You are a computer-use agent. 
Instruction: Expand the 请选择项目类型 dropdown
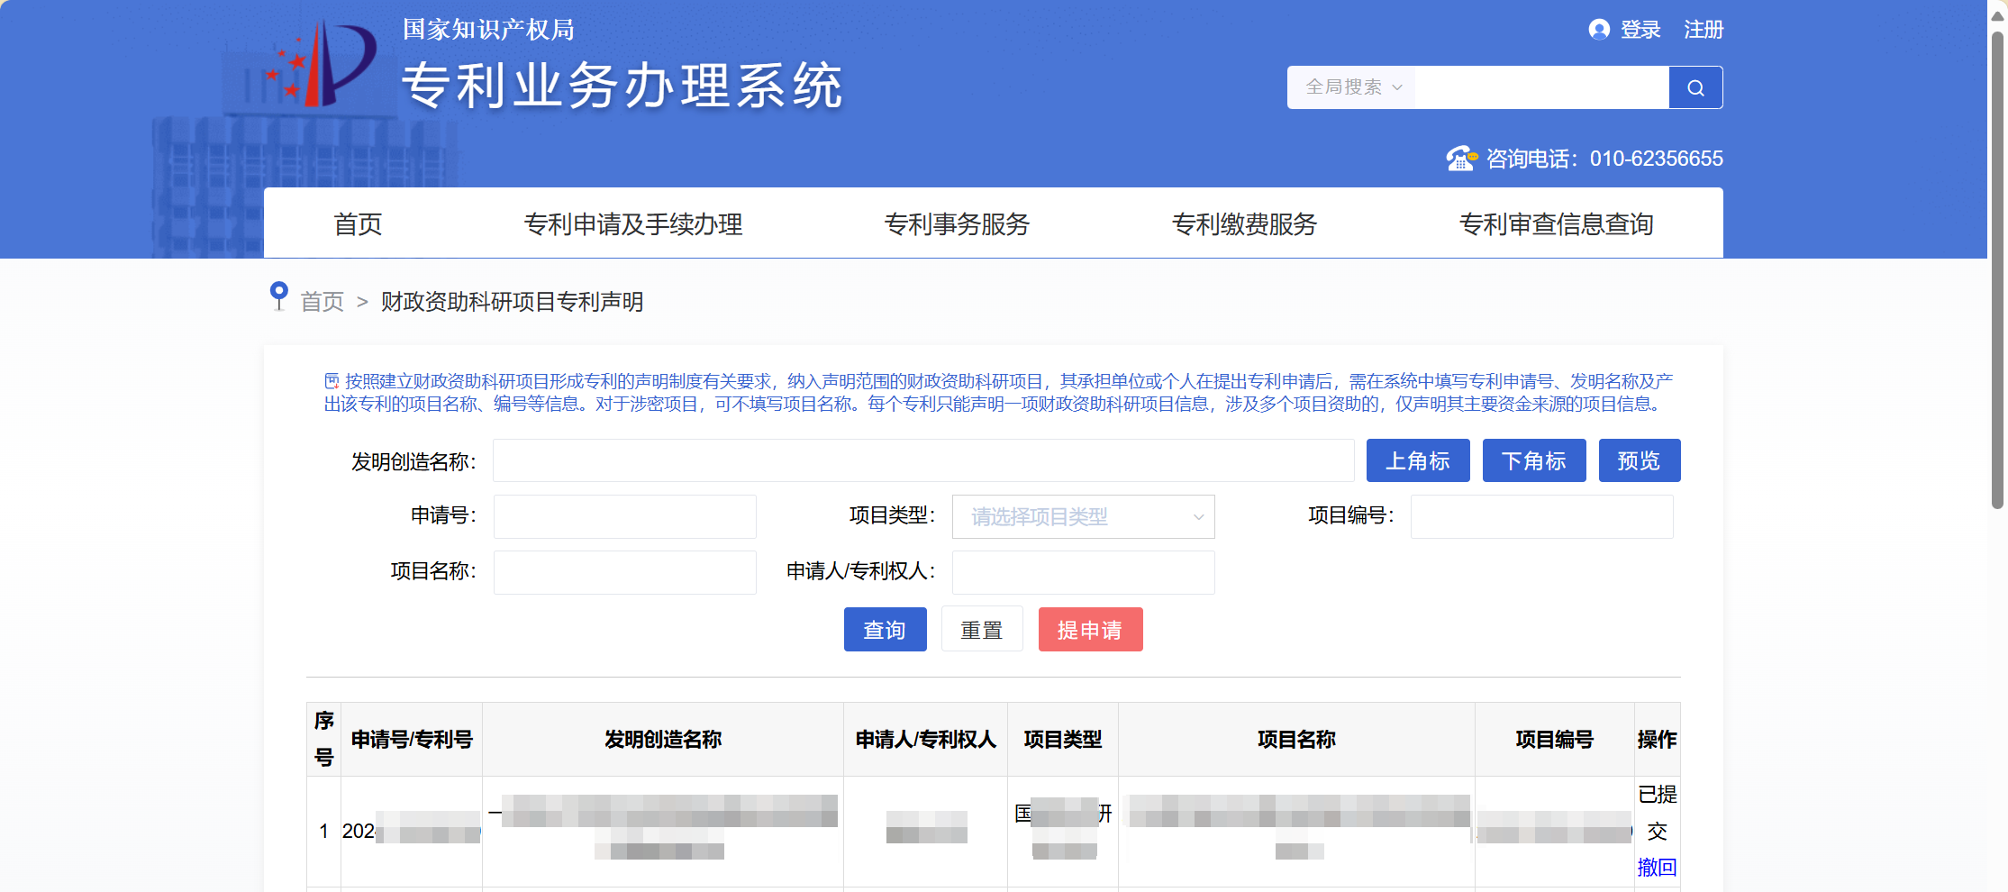[x=1083, y=517]
